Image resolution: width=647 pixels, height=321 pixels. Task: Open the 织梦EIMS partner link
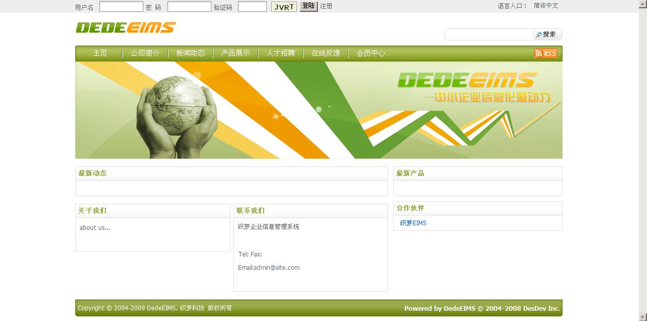click(x=413, y=223)
